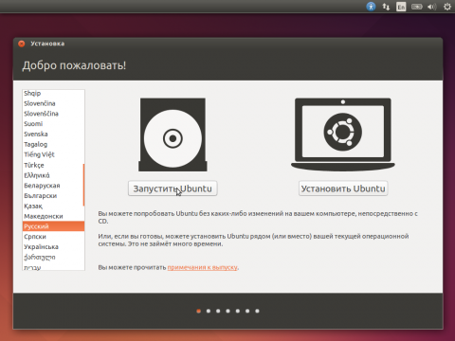Select the Hebrew עברית entry

[53, 267]
